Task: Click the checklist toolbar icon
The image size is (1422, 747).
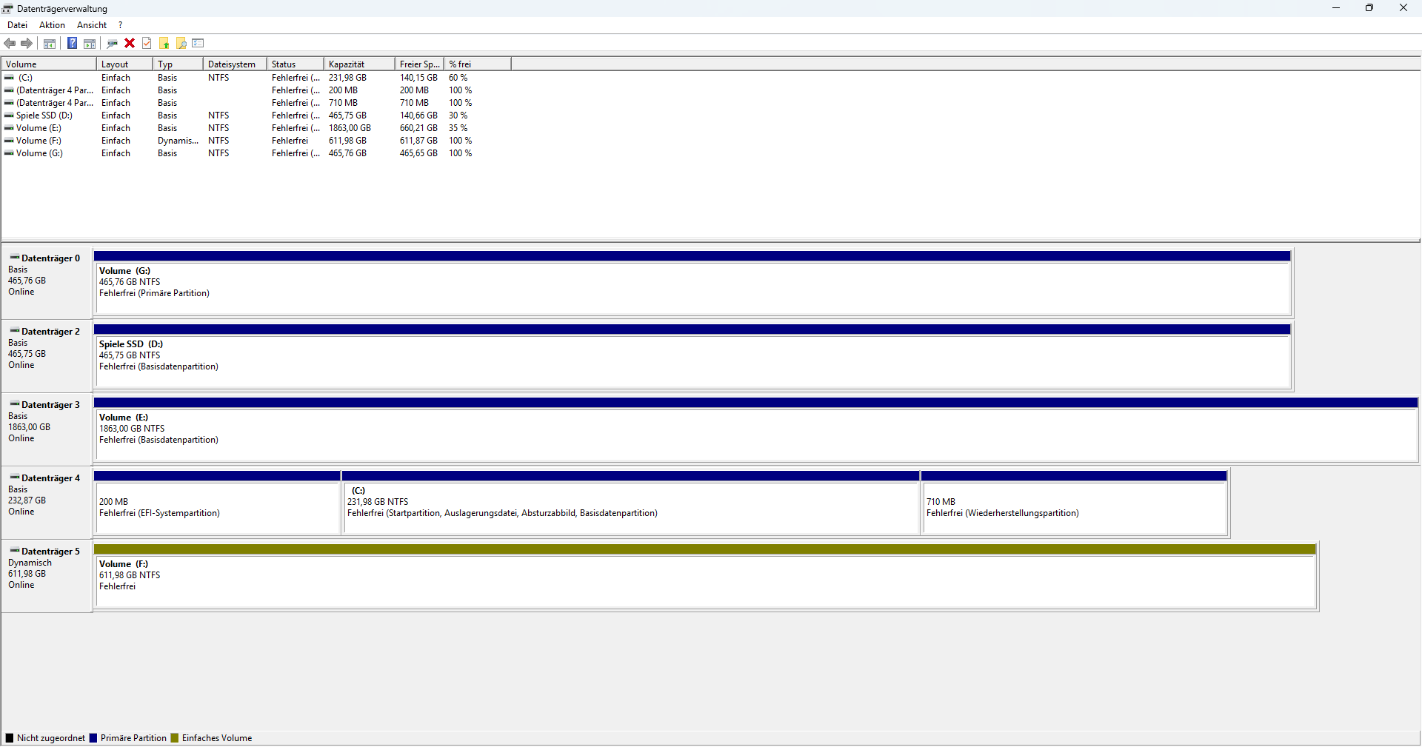Action: [x=198, y=43]
